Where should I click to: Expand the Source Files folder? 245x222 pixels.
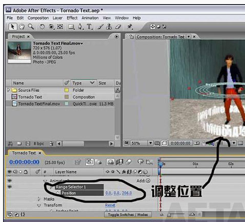pos(8,90)
